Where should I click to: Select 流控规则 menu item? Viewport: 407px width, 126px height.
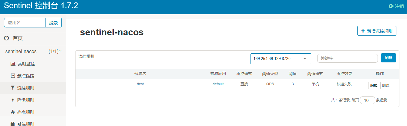[x=33, y=88]
